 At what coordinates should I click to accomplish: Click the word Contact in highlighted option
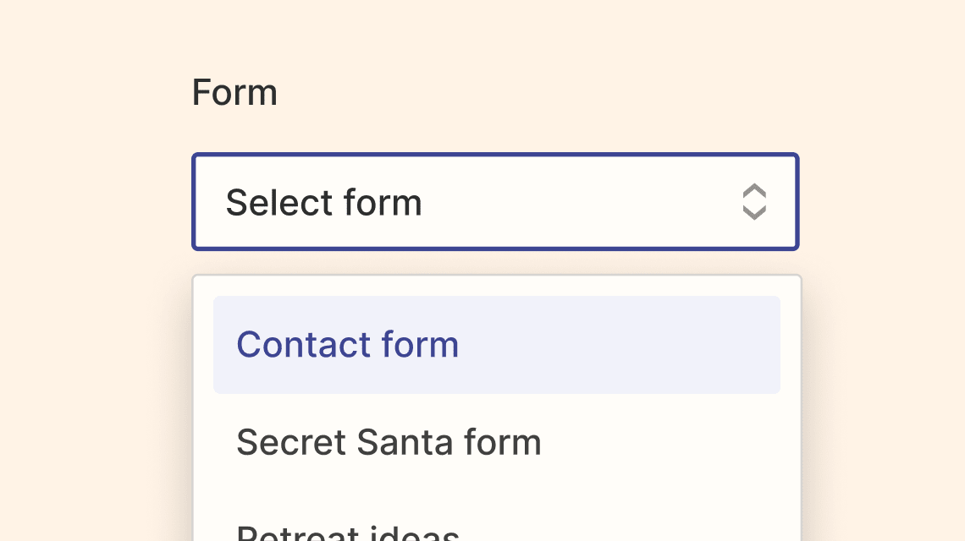tap(304, 344)
